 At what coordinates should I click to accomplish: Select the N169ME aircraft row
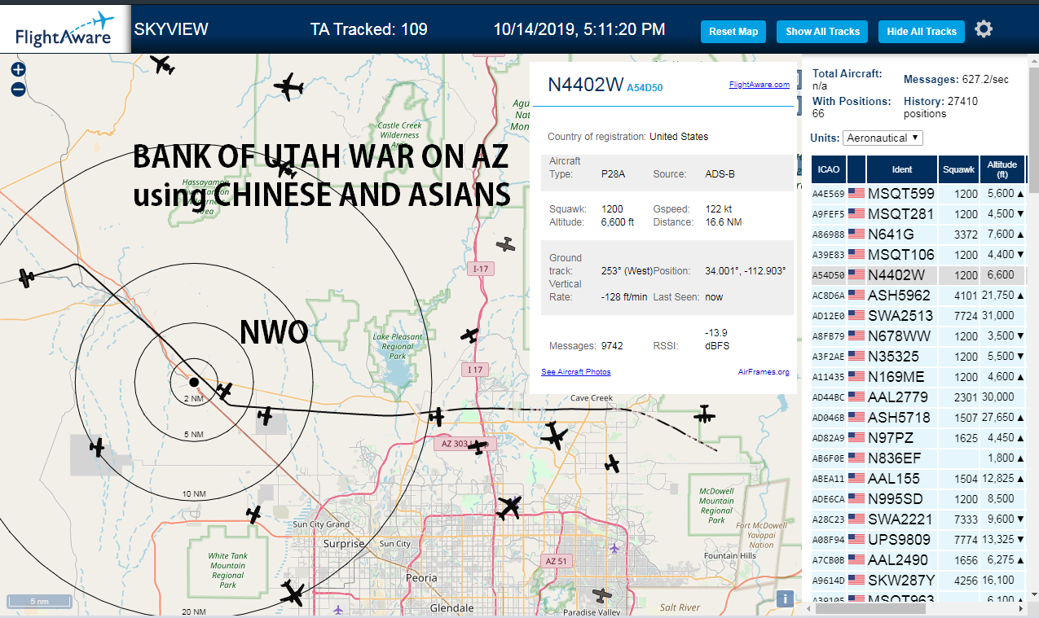918,377
